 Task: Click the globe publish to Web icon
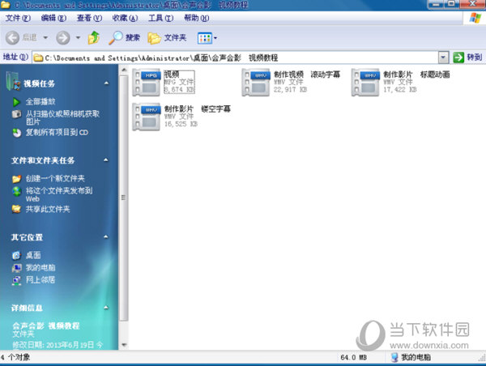tap(17, 191)
